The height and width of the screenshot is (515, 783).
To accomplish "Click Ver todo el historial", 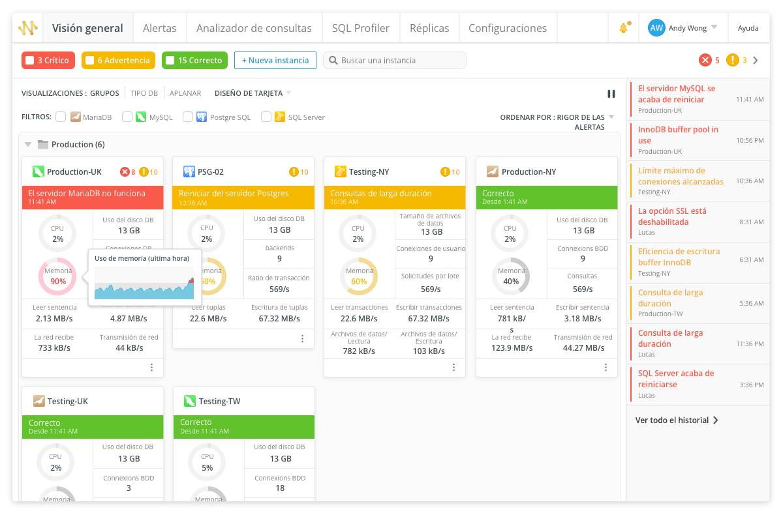I will 677,420.
